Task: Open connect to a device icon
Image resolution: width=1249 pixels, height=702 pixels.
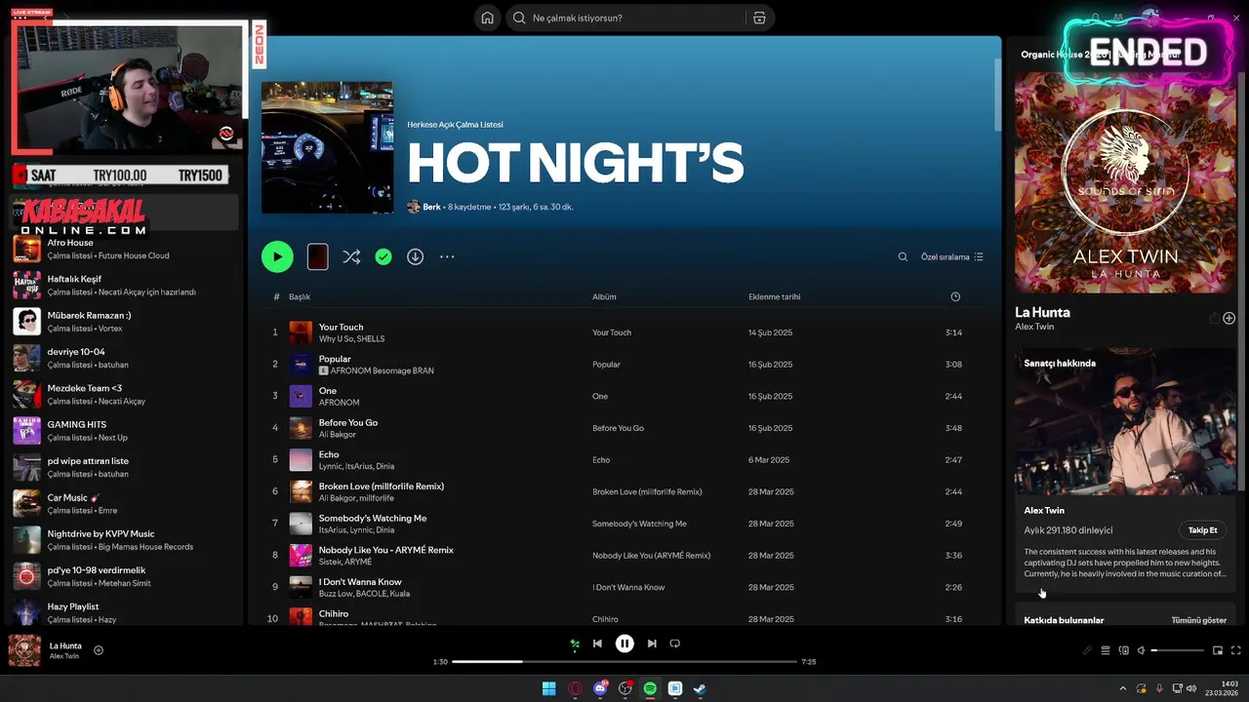Action: coord(1124,650)
